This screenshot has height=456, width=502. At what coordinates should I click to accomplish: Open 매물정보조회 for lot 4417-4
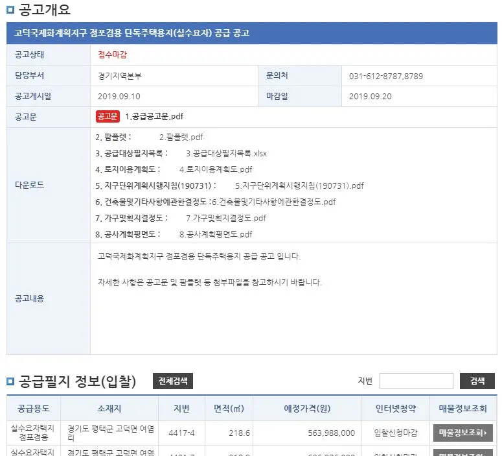coord(462,433)
